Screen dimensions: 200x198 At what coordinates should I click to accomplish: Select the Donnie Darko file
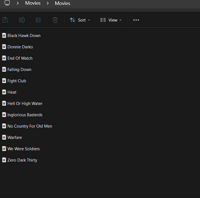coord(18,47)
